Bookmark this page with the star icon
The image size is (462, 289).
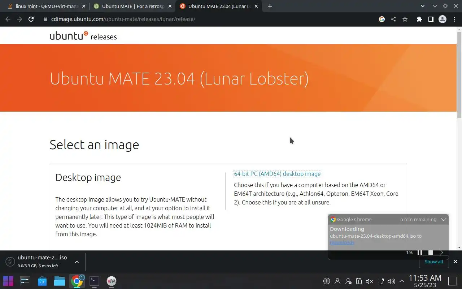point(405,19)
